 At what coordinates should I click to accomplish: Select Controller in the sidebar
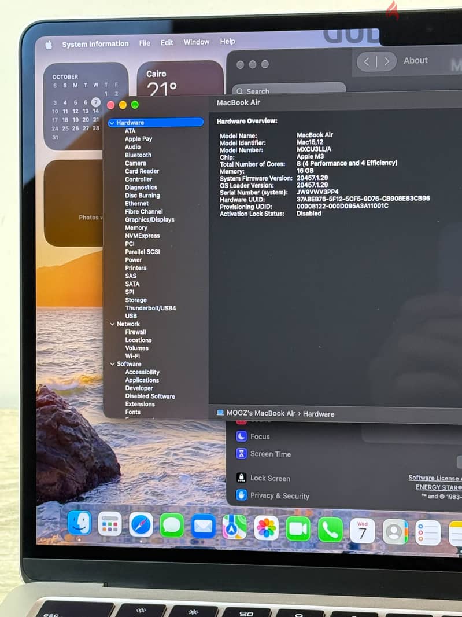click(x=138, y=179)
